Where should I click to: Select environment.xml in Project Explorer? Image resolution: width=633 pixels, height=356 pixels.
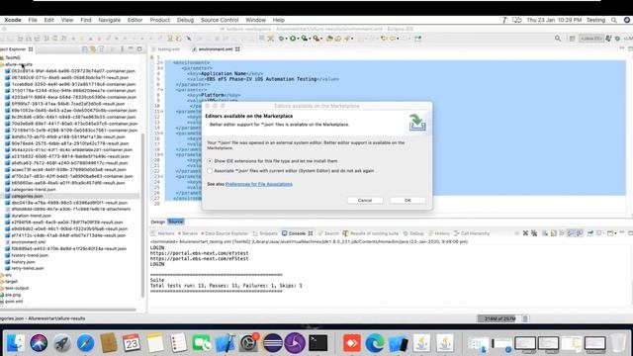[x=29, y=241]
